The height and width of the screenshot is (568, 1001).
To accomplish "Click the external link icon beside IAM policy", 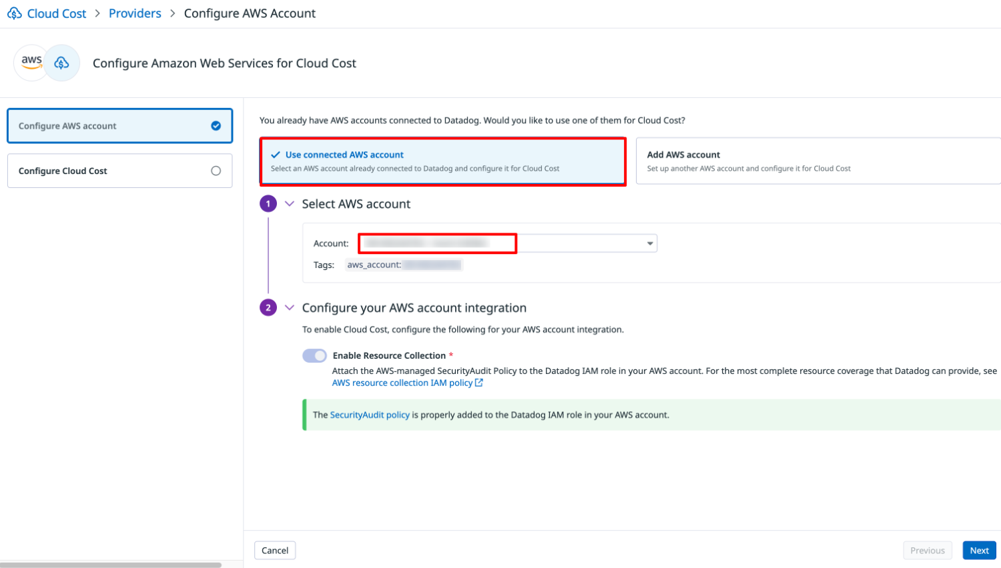I will (x=479, y=383).
